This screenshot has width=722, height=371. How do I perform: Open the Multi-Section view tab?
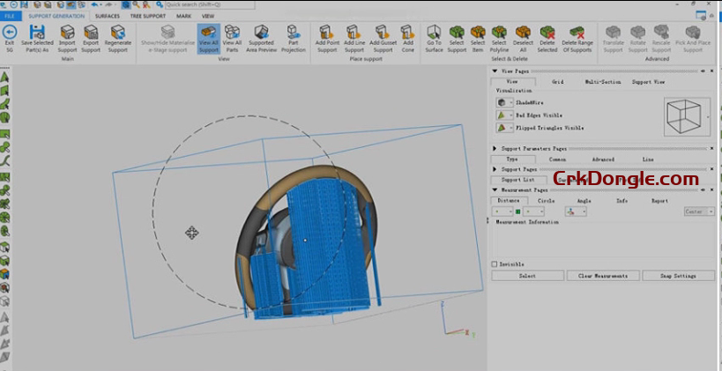pyautogui.click(x=603, y=82)
